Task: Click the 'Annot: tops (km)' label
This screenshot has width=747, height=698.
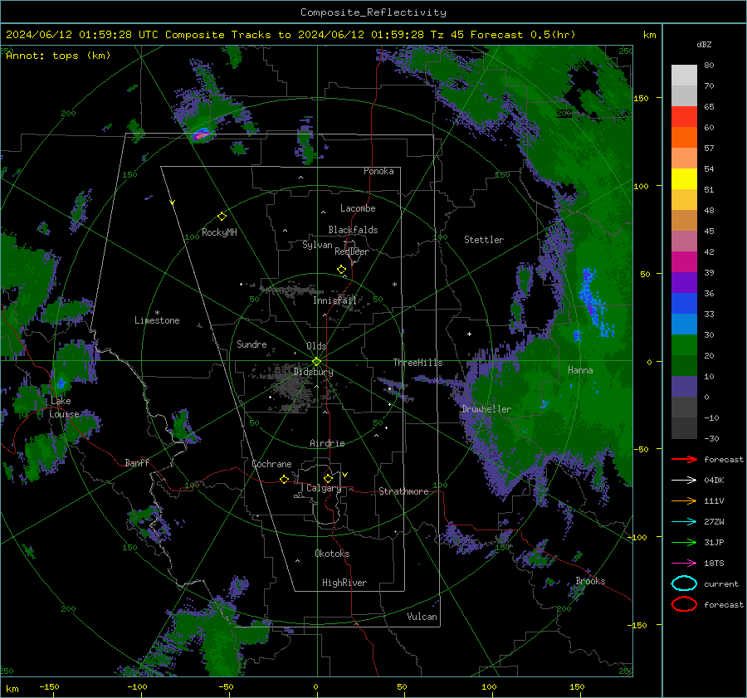Action: [58, 56]
